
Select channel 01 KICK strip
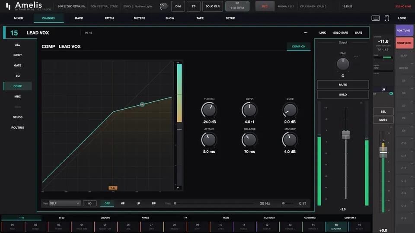pyautogui.click(x=13, y=227)
